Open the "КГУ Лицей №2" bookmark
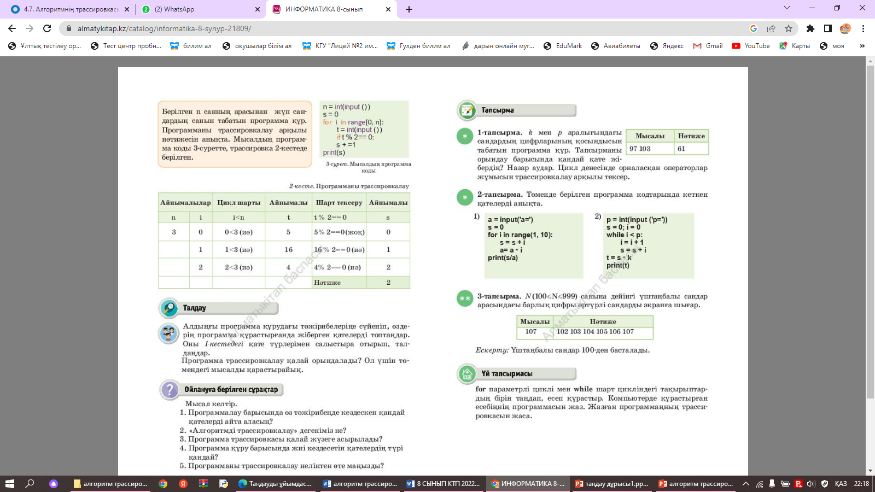 340,46
